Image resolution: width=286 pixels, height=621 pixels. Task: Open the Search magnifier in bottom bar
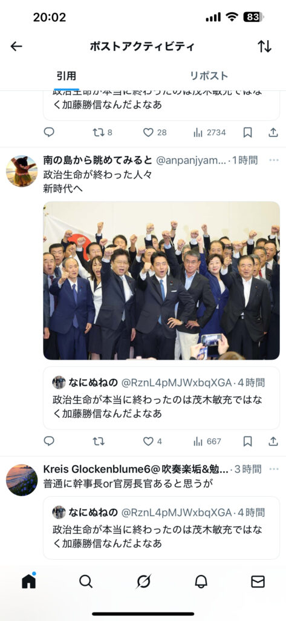pyautogui.click(x=86, y=582)
